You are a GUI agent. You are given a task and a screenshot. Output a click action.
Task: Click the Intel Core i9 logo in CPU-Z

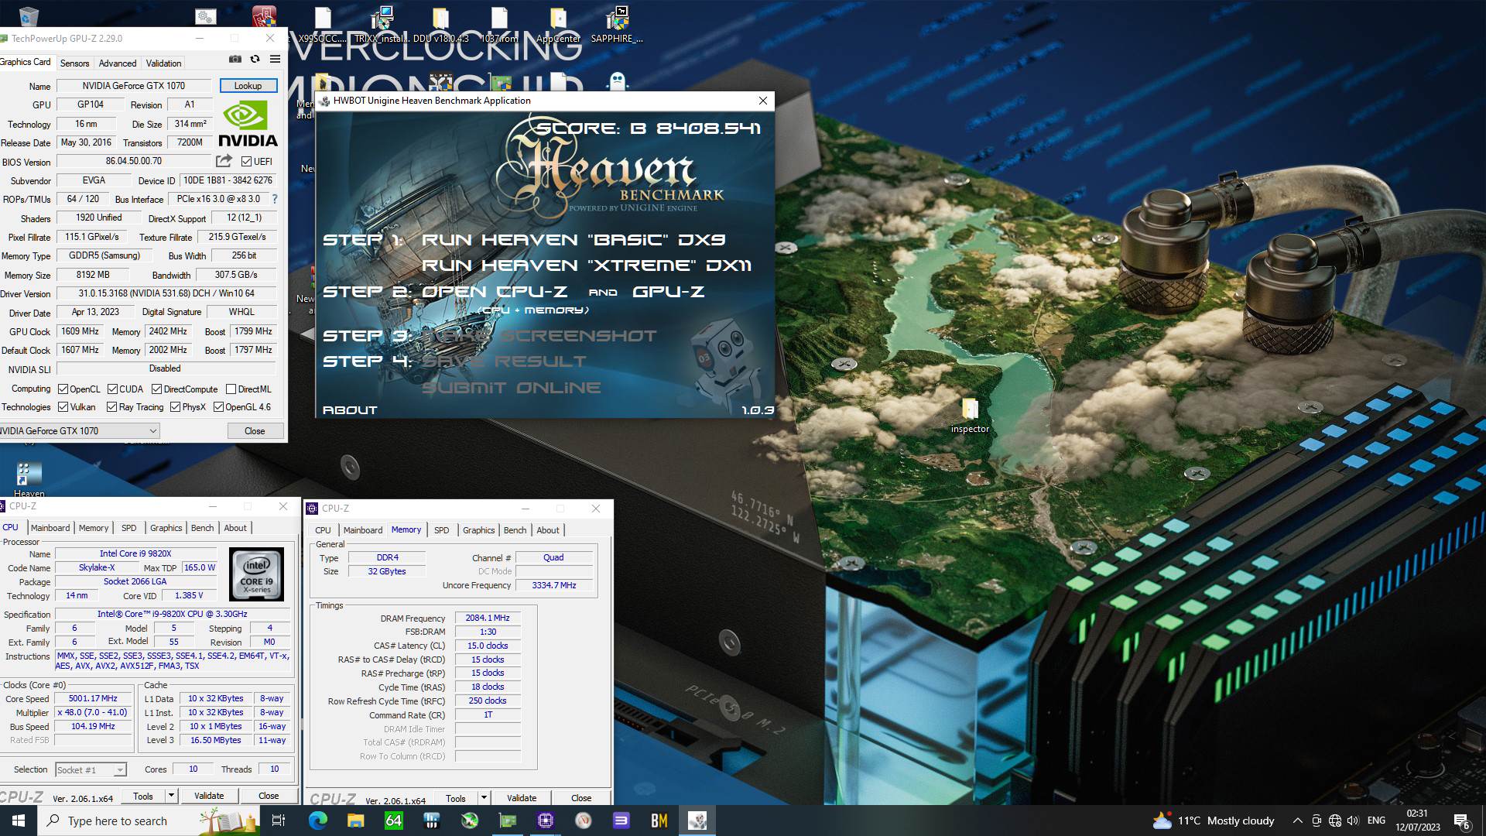click(x=257, y=574)
